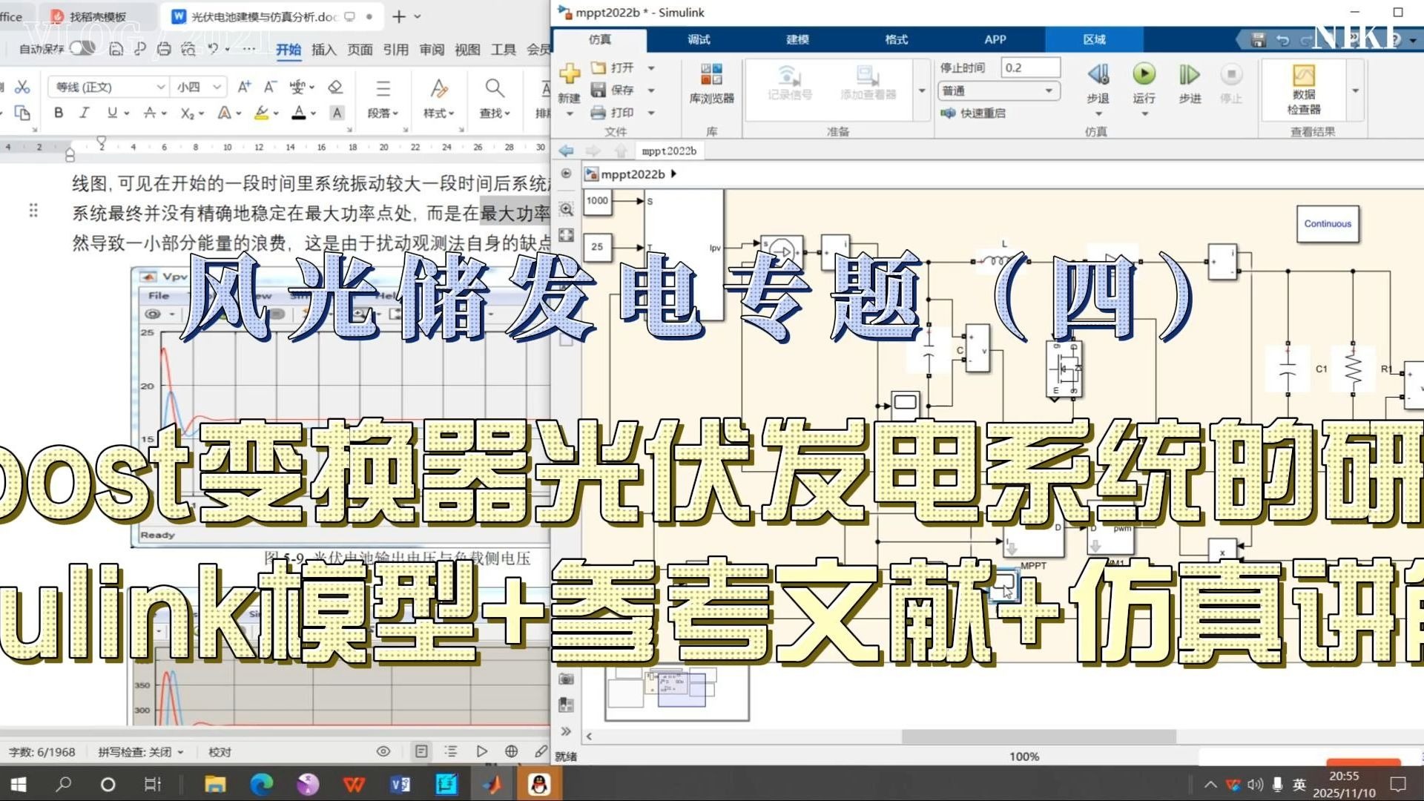
Task: Click the eraser clear formatting icon
Action: (x=335, y=88)
